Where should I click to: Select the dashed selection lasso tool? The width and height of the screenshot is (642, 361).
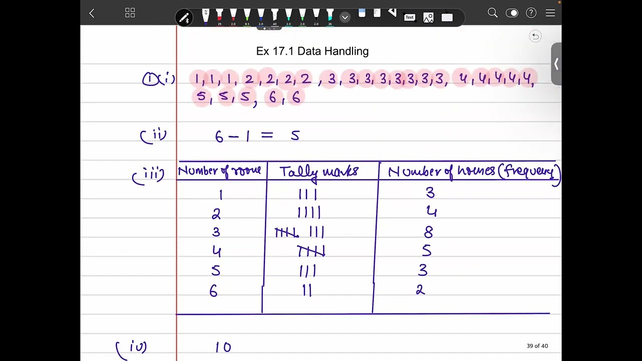(447, 18)
